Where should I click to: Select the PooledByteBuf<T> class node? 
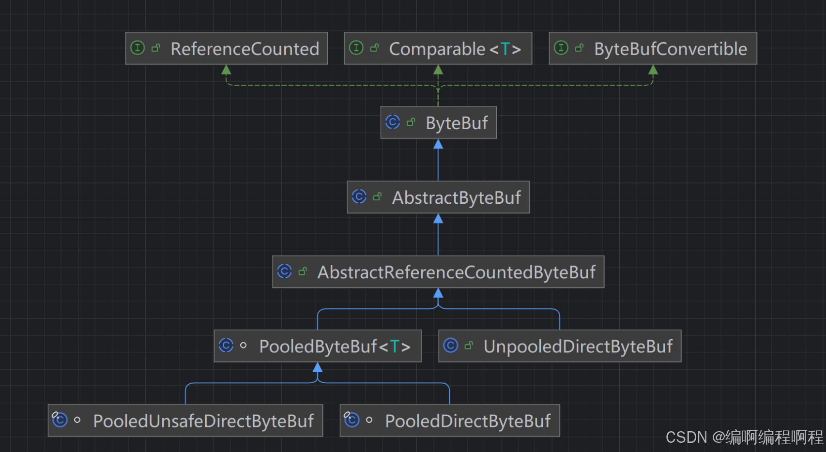[318, 346]
